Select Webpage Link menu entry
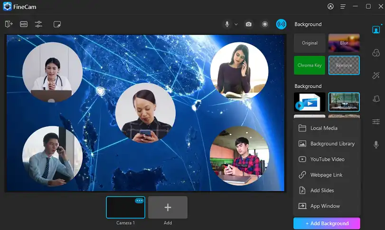This screenshot has height=230, width=385. (327, 175)
